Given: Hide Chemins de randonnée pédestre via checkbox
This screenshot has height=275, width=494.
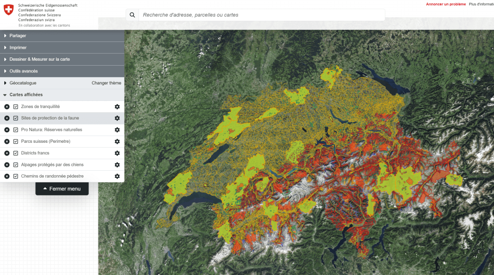Looking at the screenshot, I should click(x=16, y=177).
